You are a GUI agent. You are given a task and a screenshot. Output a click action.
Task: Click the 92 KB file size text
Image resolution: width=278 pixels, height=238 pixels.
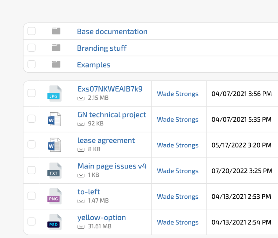tap(96, 124)
